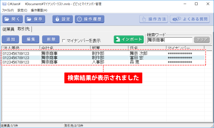Select the 取引先 tab
The image size is (214, 128).
pos(24,29)
